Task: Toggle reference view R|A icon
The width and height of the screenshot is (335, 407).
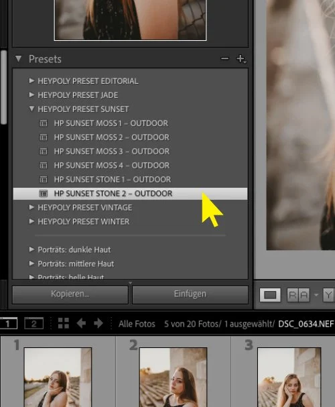Action: [298, 295]
